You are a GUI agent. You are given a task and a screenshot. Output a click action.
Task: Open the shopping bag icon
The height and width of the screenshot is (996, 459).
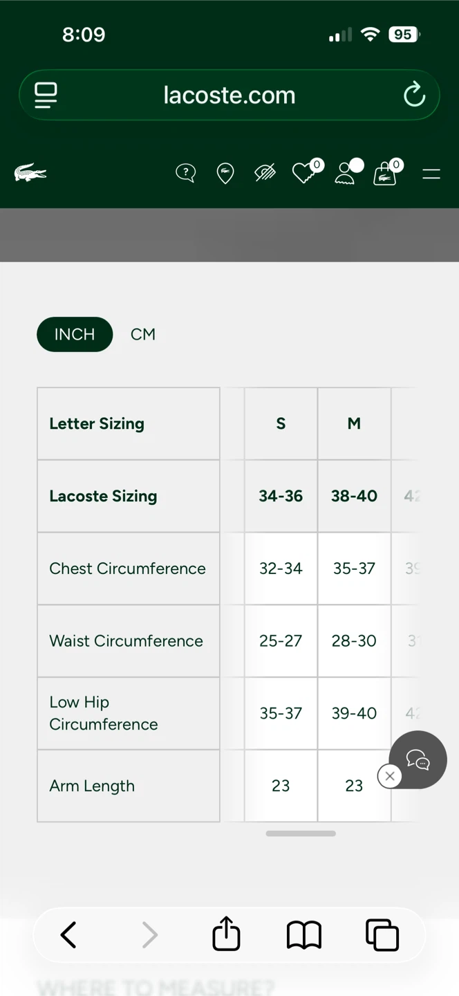385,174
